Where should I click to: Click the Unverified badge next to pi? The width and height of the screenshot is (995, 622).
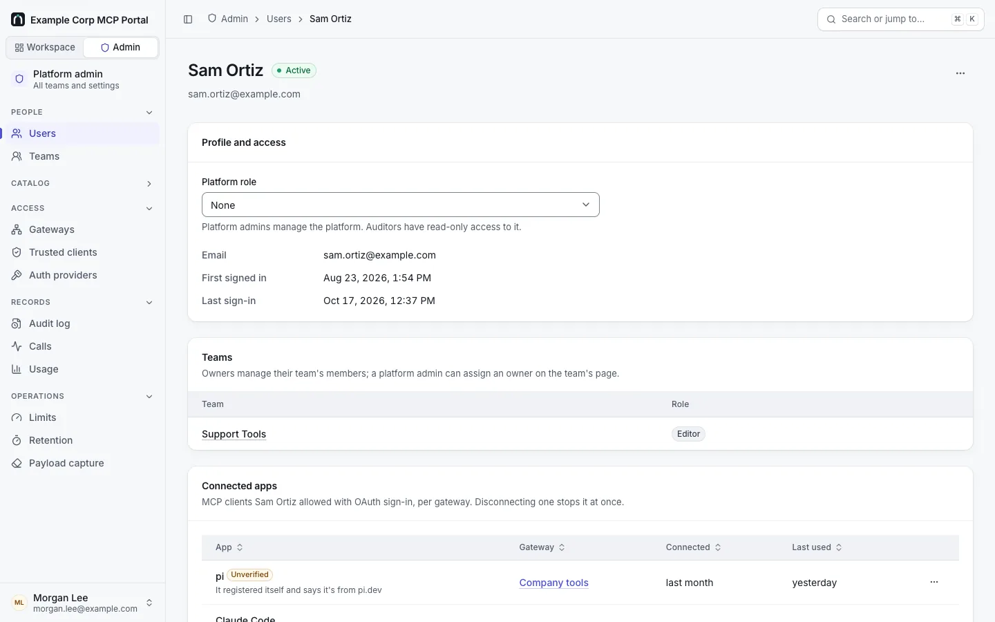pyautogui.click(x=249, y=575)
